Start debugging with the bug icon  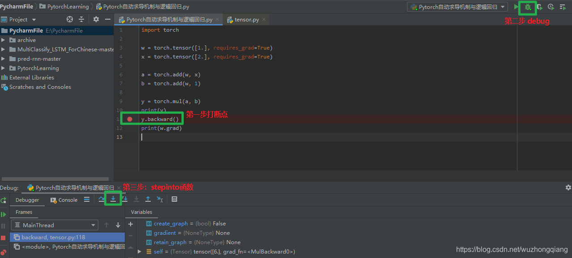528,7
